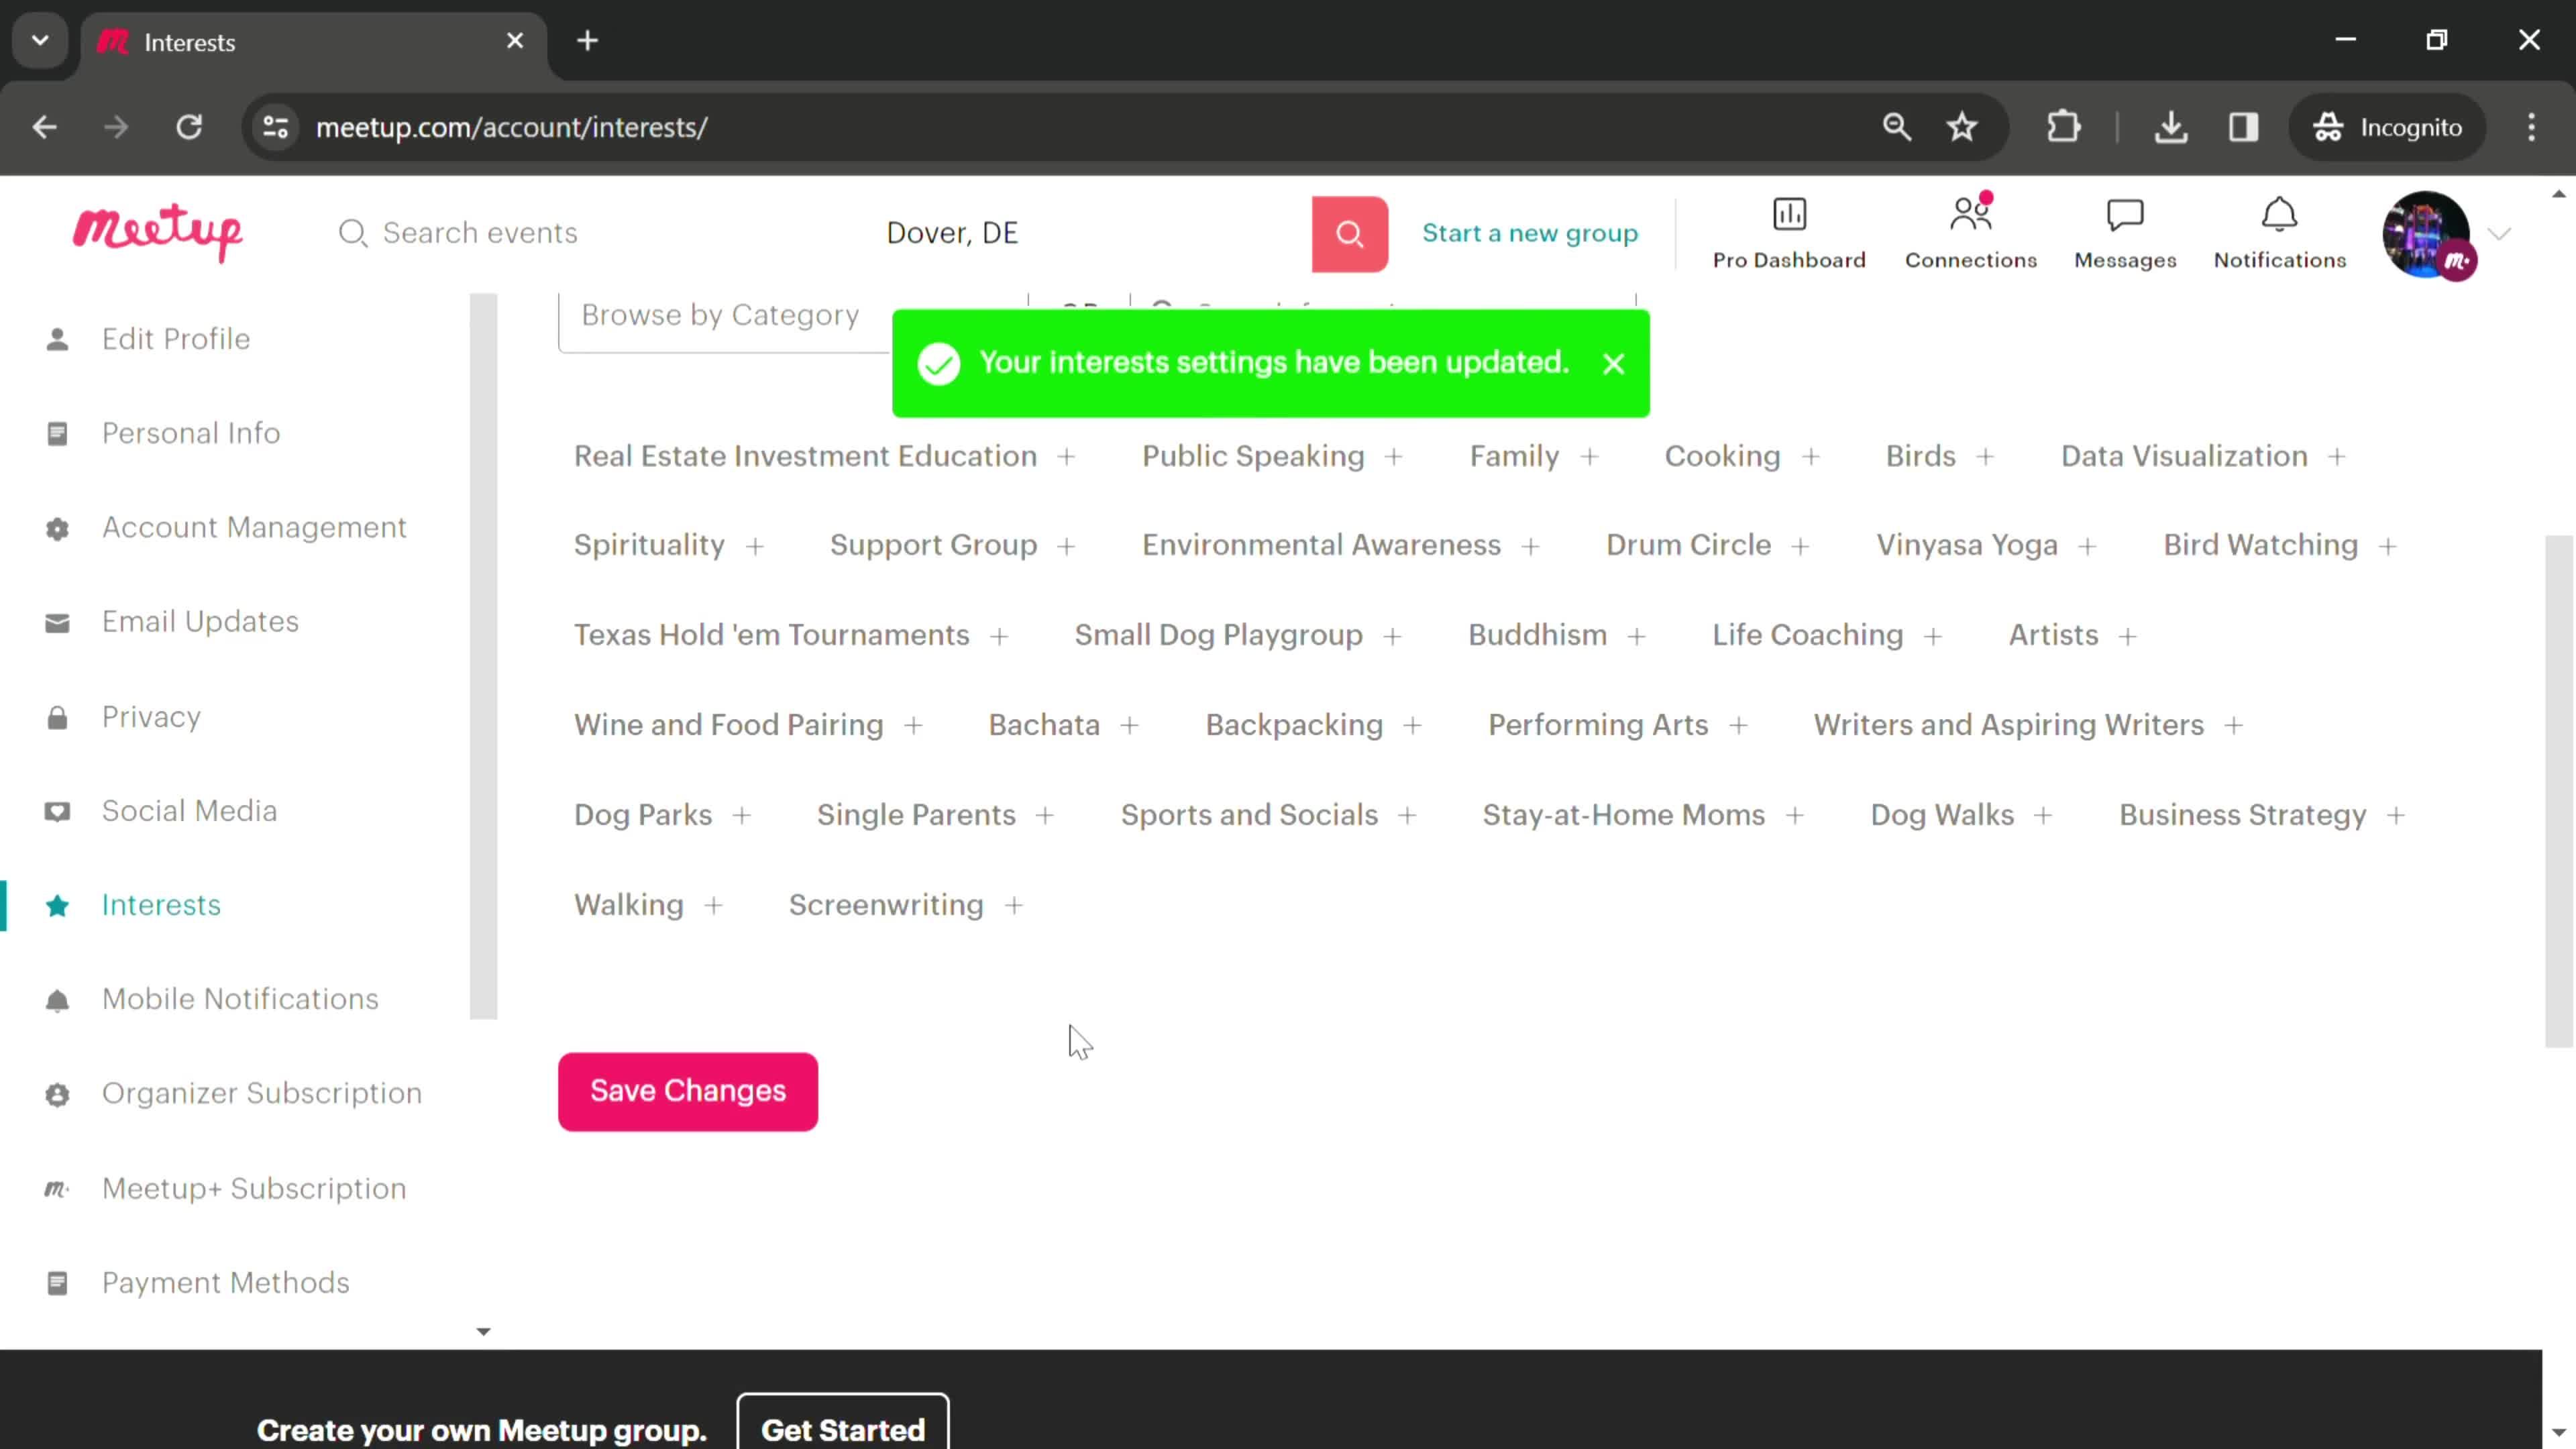
Task: Click the Meetup home logo icon
Action: click(158, 231)
